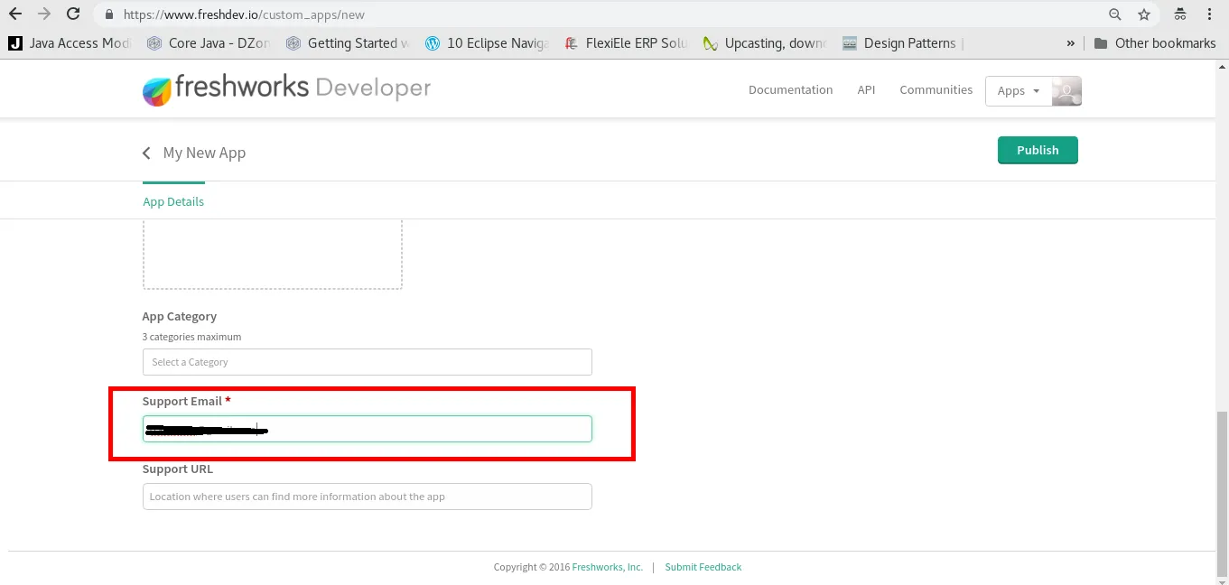The width and height of the screenshot is (1229, 585).
Task: Show hidden bookmarks with the » chevron
Action: pos(1071,42)
